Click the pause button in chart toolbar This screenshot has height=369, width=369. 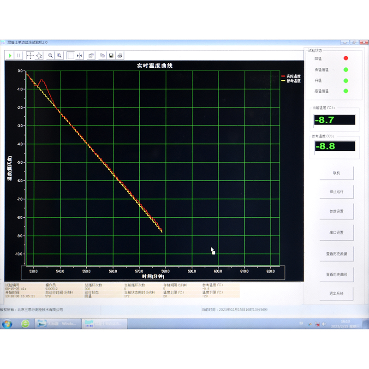click(19, 55)
